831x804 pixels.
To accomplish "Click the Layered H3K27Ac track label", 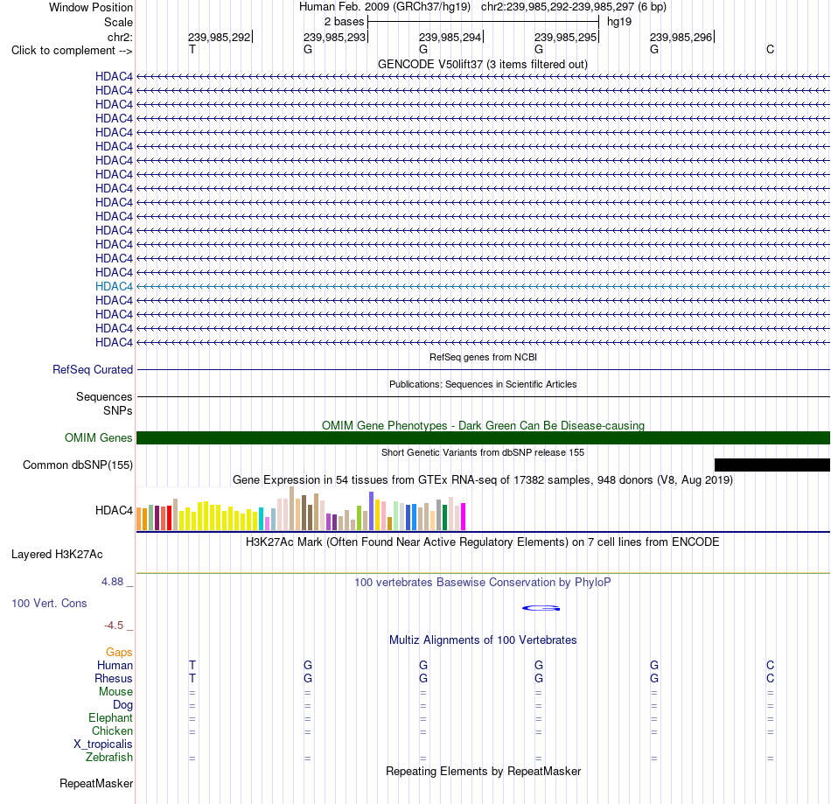I will click(x=57, y=555).
